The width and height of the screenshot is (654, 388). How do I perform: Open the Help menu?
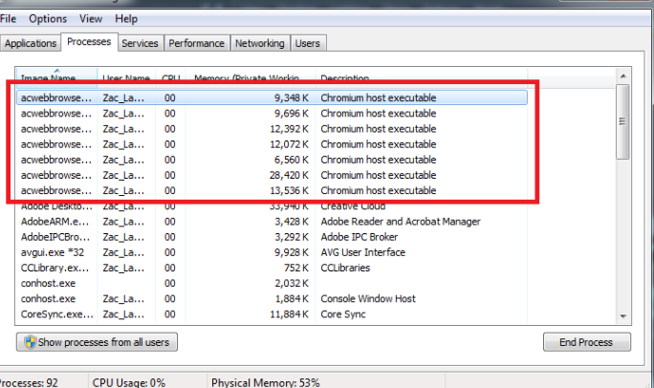[x=125, y=18]
